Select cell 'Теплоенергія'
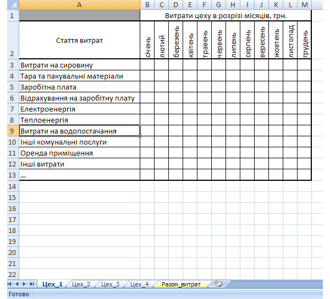Image resolution: width=330 pixels, height=299 pixels. pos(79,120)
